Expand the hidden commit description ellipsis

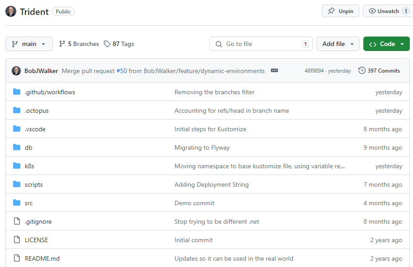click(x=274, y=70)
